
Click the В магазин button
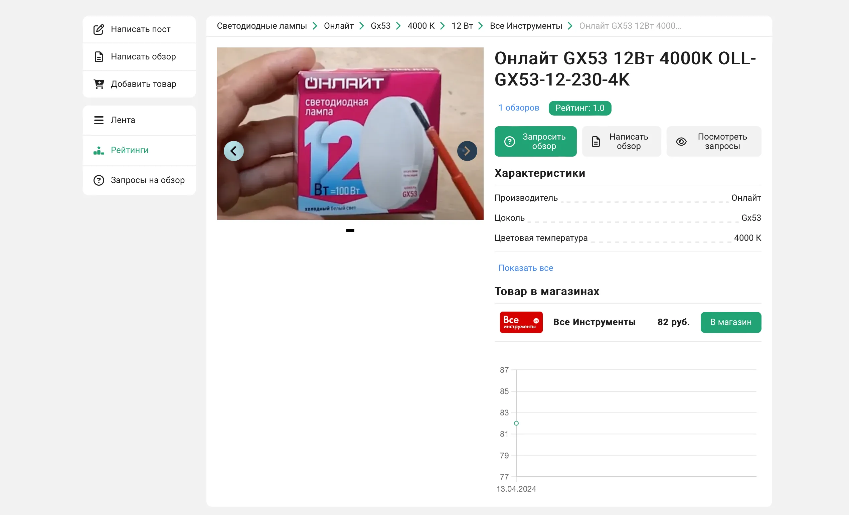tap(730, 322)
